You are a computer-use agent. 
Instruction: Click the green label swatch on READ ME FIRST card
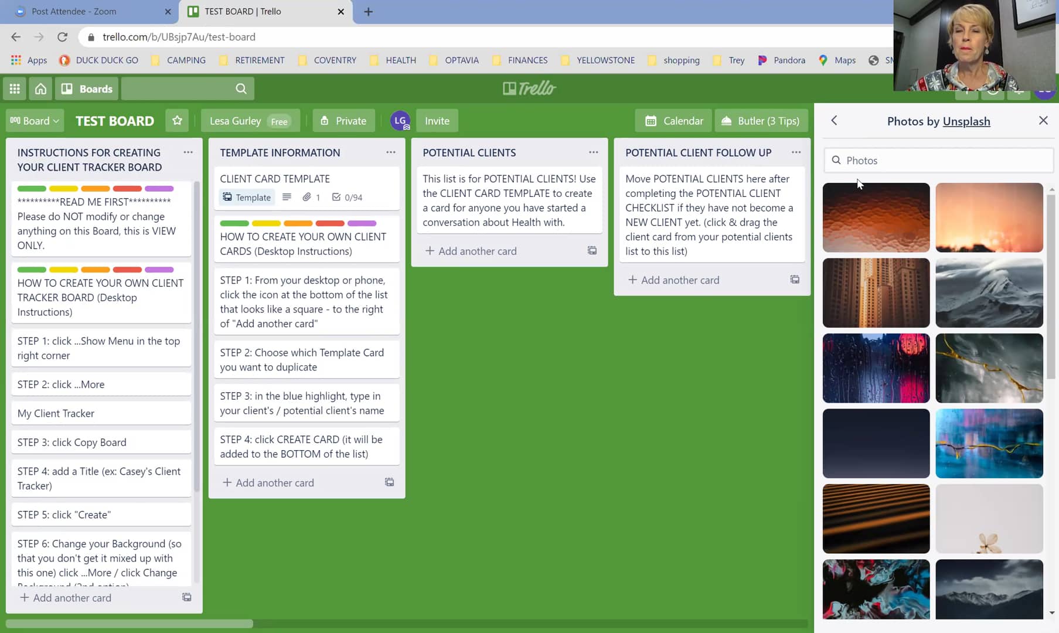(x=31, y=188)
